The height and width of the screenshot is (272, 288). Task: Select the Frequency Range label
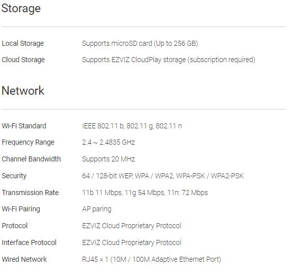(28, 143)
